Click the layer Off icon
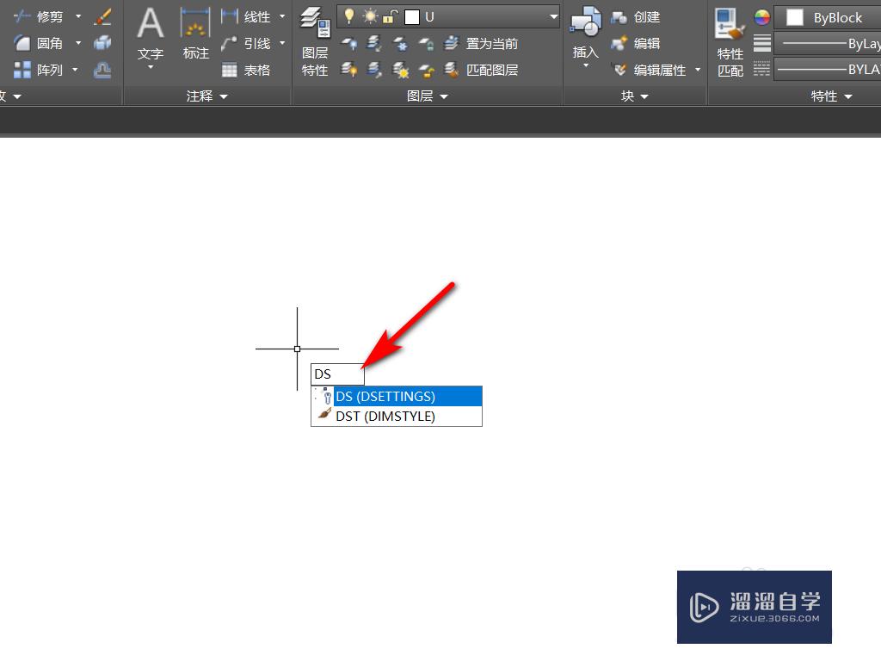881x661 pixels. (349, 43)
